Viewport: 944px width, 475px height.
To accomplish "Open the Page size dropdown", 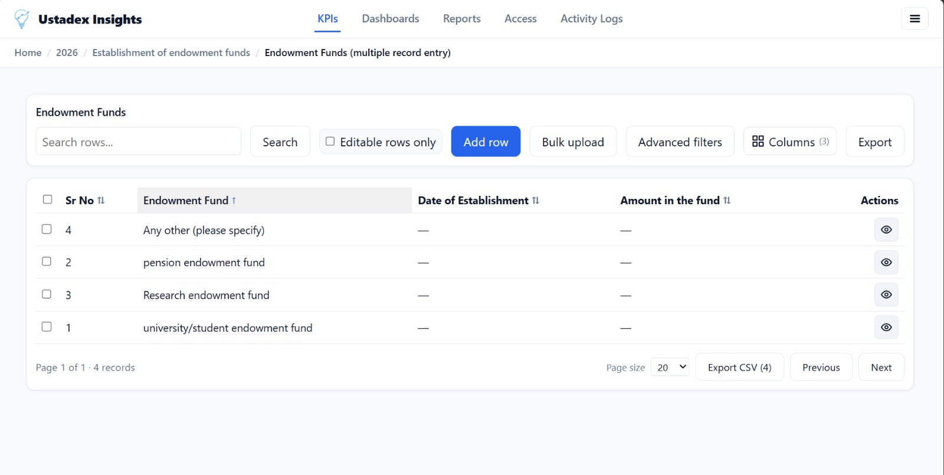I will [x=670, y=367].
